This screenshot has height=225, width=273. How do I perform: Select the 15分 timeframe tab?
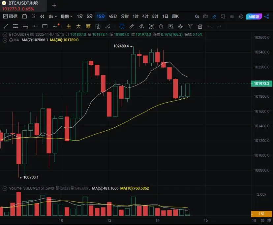point(101,16)
